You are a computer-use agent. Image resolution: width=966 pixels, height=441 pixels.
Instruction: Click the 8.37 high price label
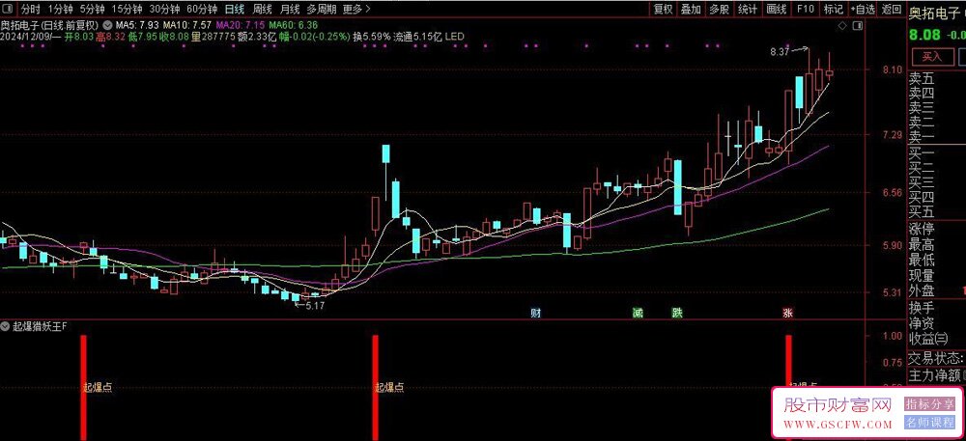(780, 53)
